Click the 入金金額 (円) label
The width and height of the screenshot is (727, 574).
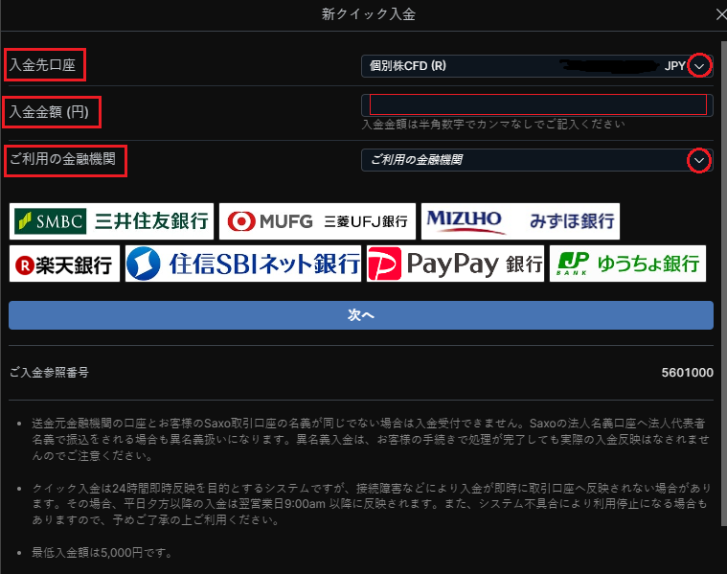pyautogui.click(x=49, y=112)
